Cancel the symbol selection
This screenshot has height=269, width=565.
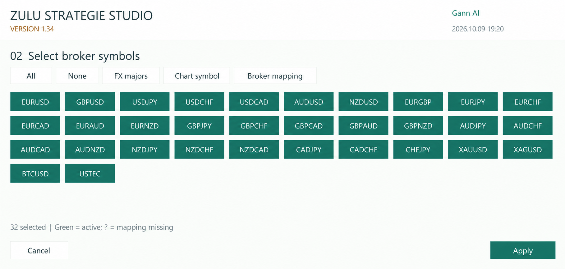(39, 250)
